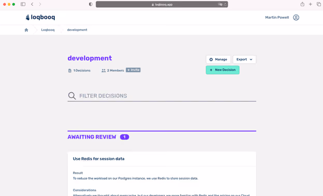
Task: Click the '1 Decisions' count text
Action: 82,71
